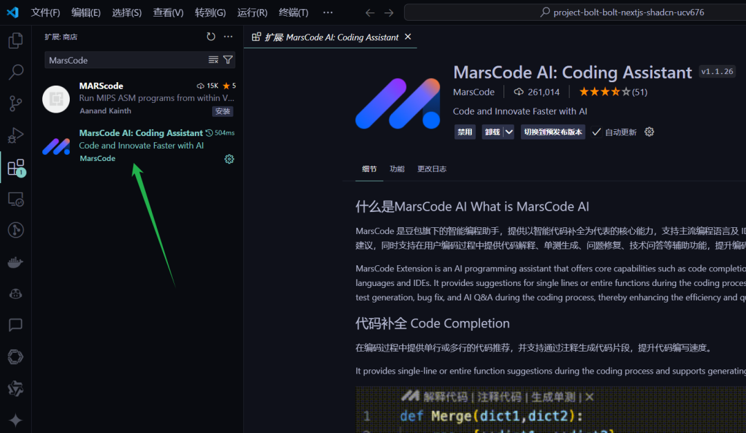Click the MarsCode publisher link in details
746x433 pixels.
[474, 92]
